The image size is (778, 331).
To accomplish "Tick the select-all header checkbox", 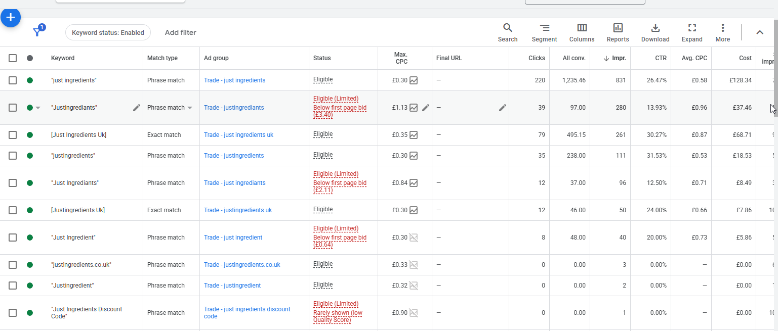I will [x=13, y=58].
